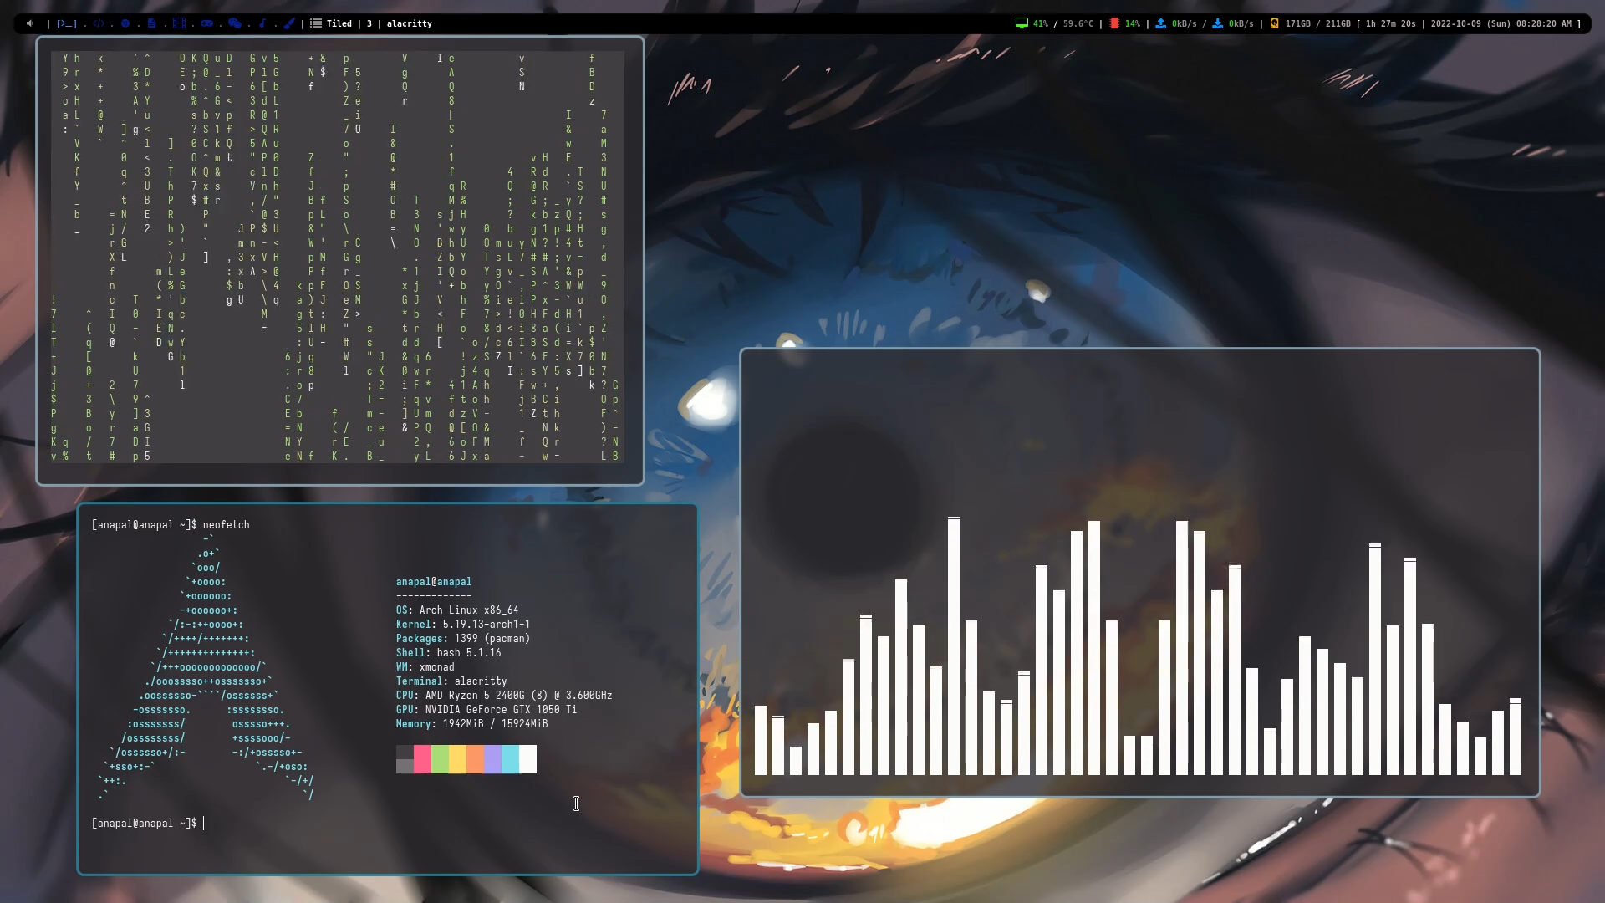Click the CPU monitor usage icon
This screenshot has height=903, width=1605.
coord(1021,23)
